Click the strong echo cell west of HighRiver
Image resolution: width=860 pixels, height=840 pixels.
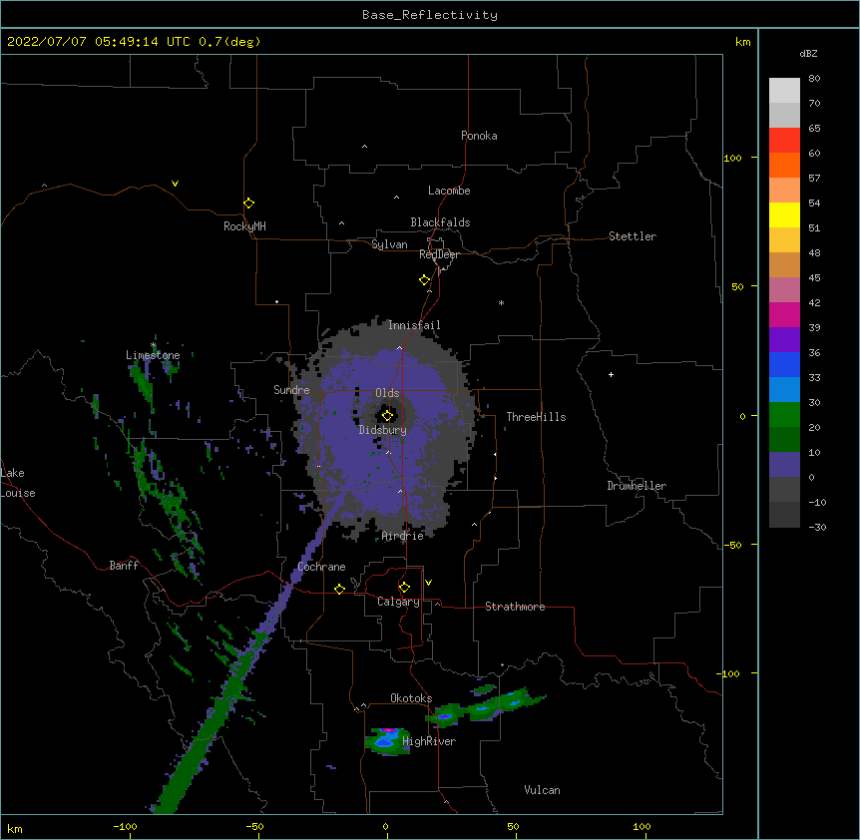(387, 741)
